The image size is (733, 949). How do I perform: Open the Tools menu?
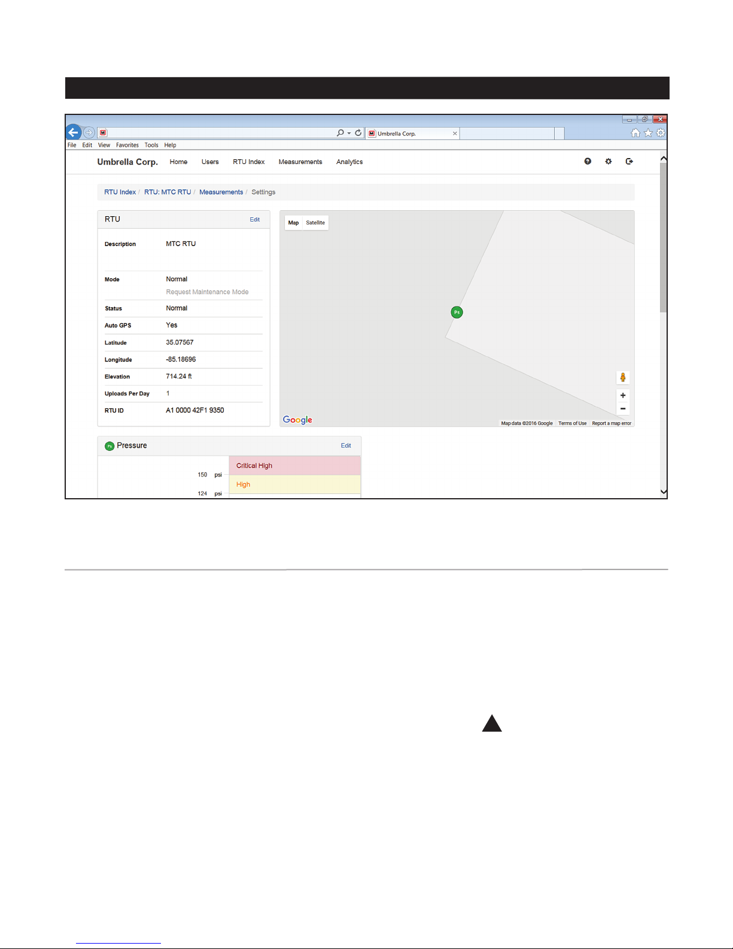point(151,145)
